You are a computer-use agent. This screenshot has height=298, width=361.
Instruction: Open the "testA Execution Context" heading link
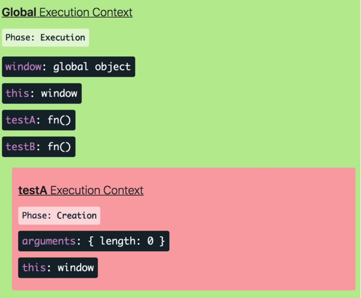(x=81, y=191)
